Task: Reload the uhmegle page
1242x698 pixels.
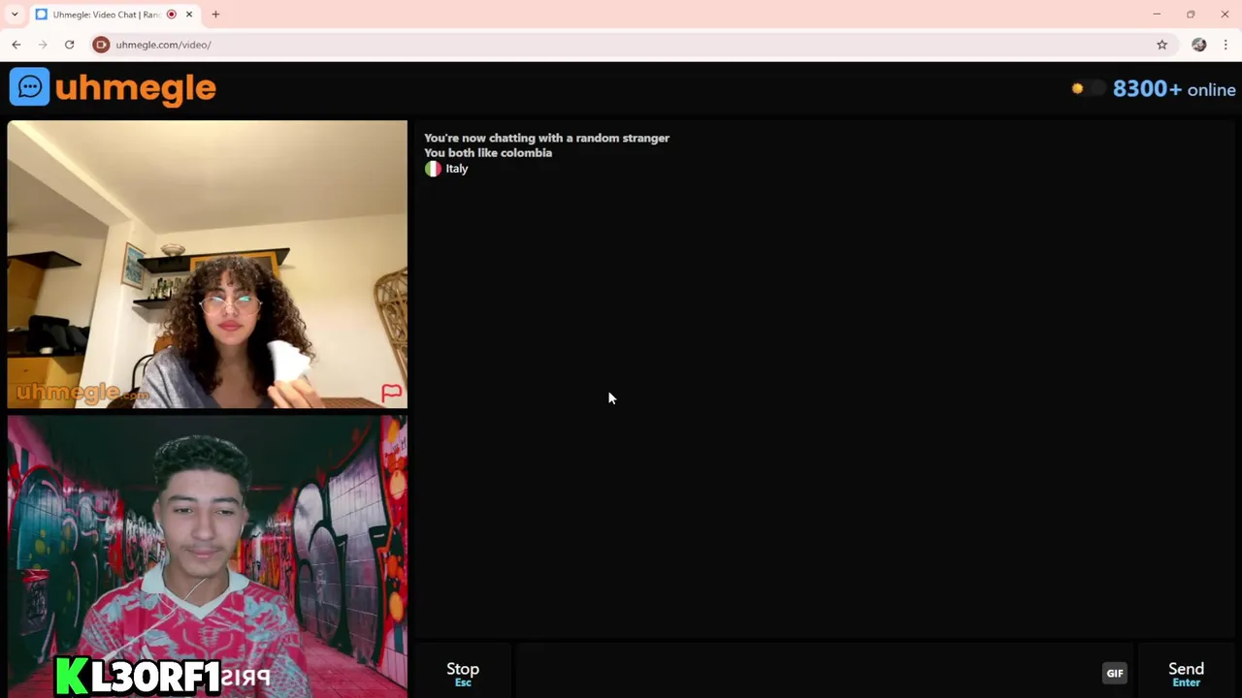Action: 69,45
